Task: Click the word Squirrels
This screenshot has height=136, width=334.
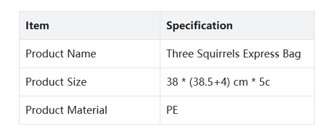Action: 216,54
